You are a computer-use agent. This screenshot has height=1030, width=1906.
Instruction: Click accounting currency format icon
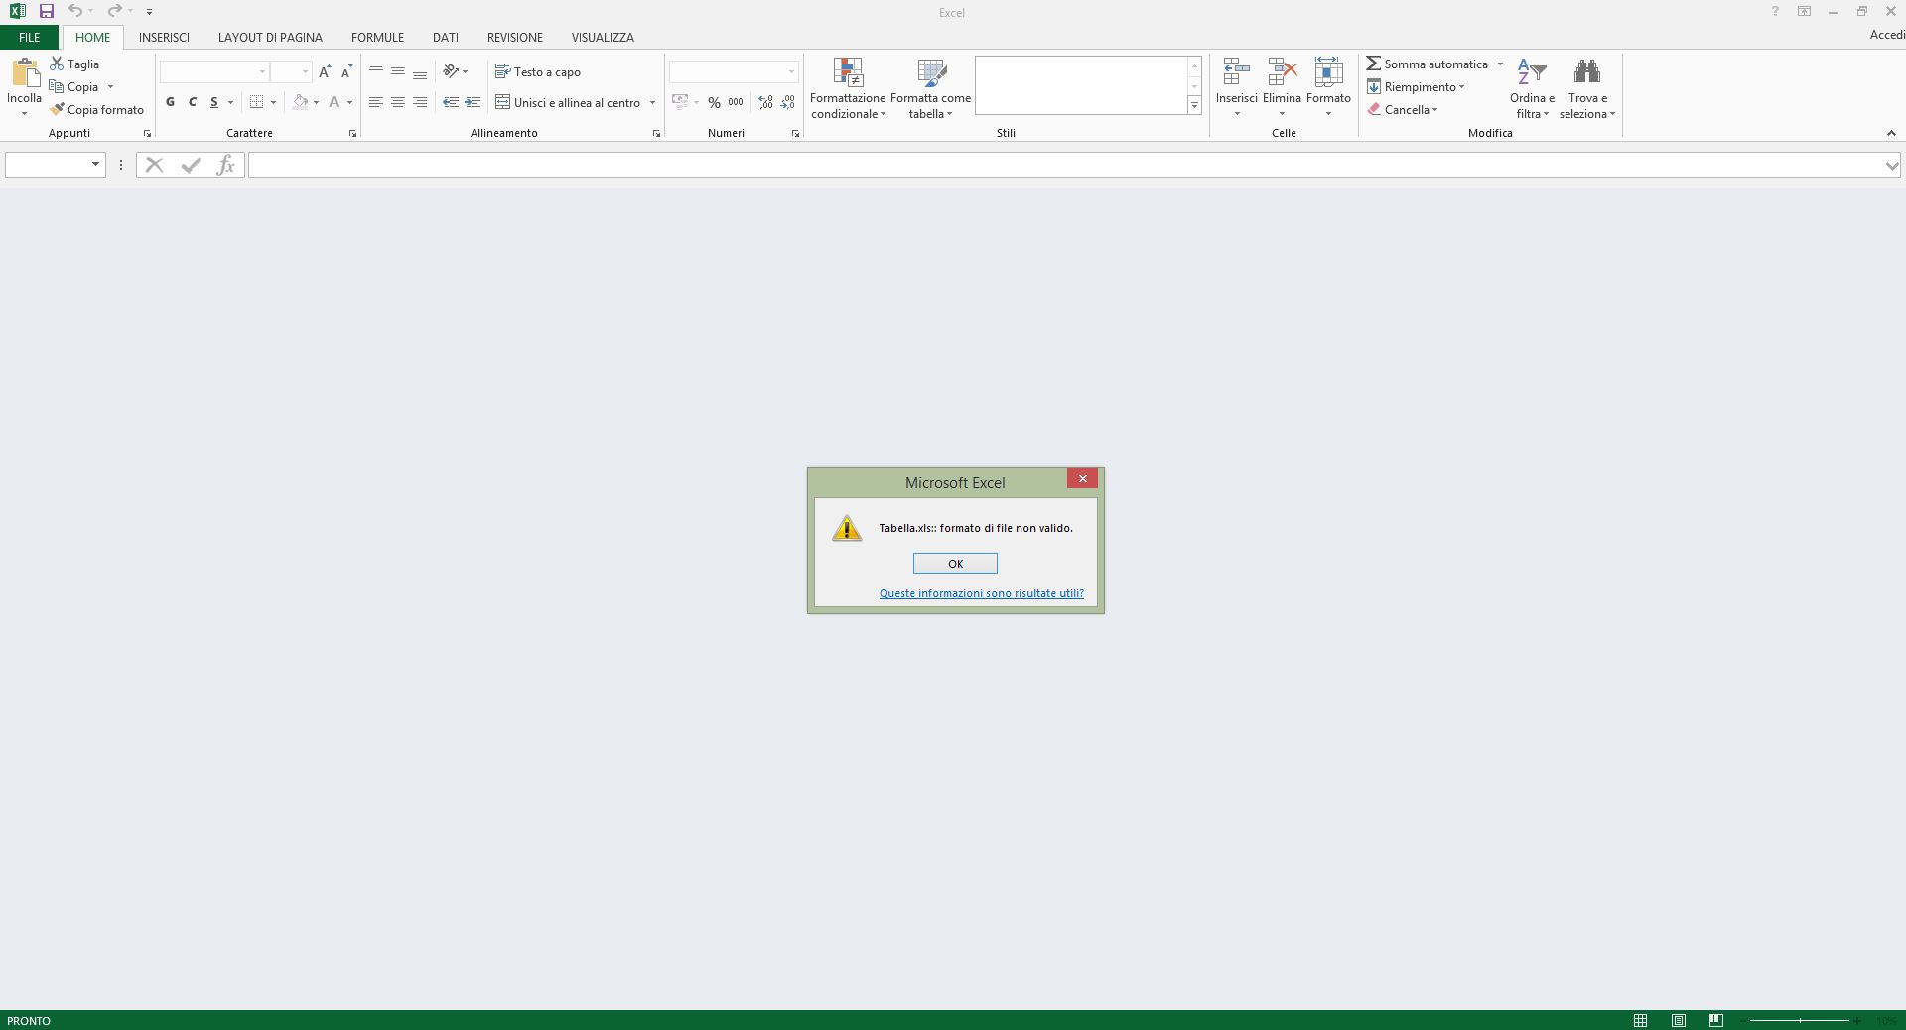click(680, 102)
